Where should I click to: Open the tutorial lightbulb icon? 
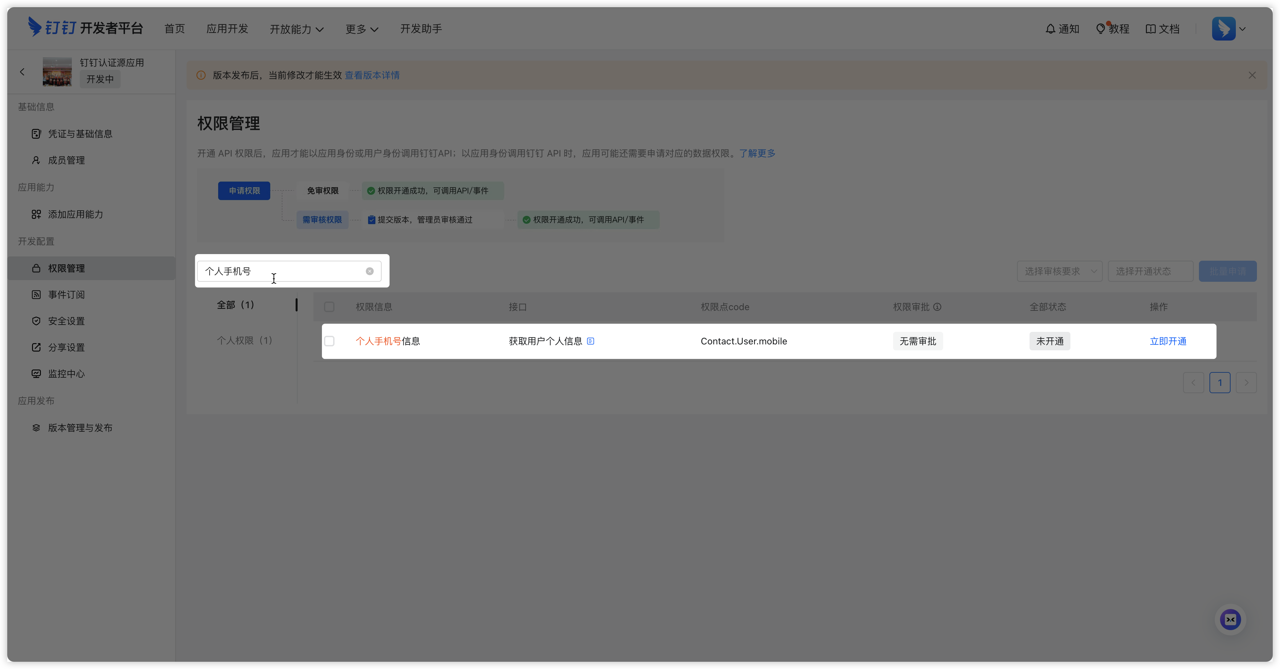[x=1100, y=29]
